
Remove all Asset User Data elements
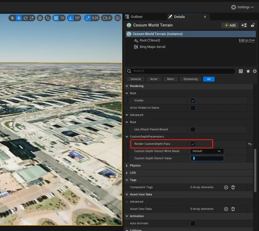click(x=233, y=209)
